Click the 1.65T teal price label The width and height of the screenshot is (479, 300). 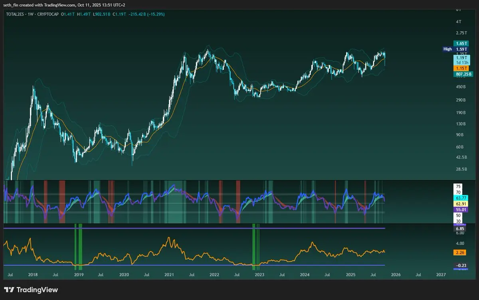tap(461, 43)
